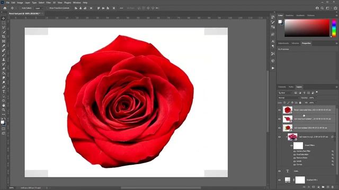The height and width of the screenshot is (190, 339).
Task: Hide the third red rose layer
Action: click(279, 128)
